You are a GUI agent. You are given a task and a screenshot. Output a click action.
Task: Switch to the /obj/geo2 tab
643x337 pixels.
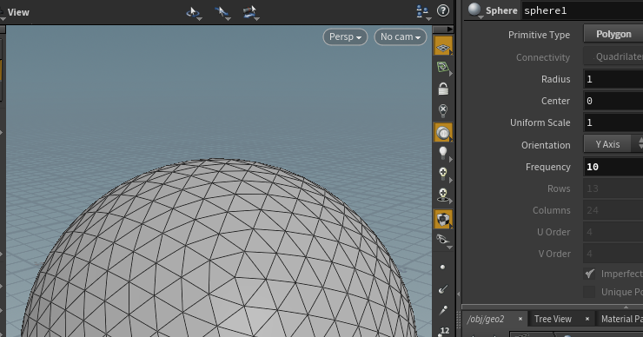click(486, 319)
